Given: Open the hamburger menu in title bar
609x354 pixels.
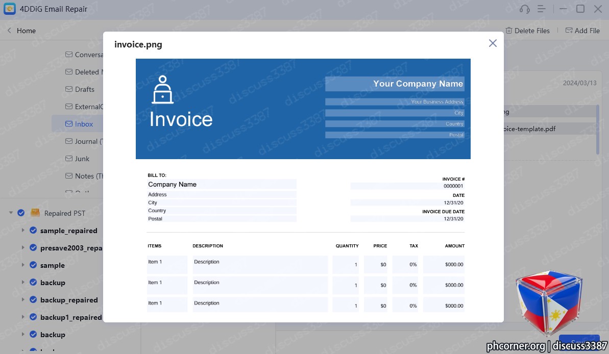Looking at the screenshot, I should click(542, 9).
